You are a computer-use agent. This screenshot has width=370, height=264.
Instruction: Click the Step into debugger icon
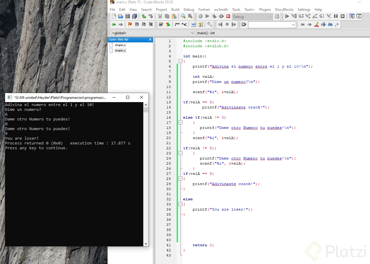click(x=308, y=16)
